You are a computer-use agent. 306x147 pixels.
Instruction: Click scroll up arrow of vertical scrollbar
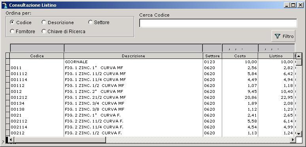point(299,56)
